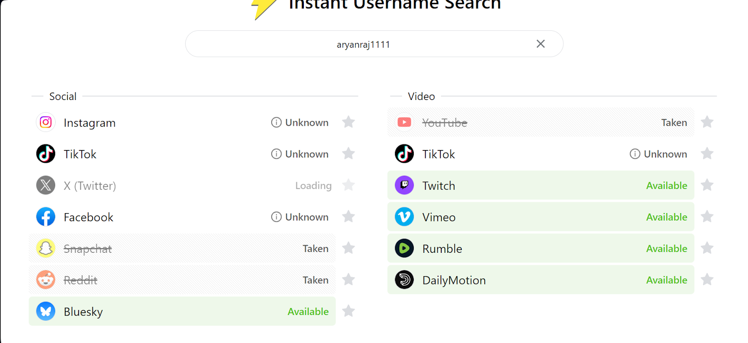Click the Bluesky butterfly icon
Screen dimensions: 748x343
tap(46, 311)
